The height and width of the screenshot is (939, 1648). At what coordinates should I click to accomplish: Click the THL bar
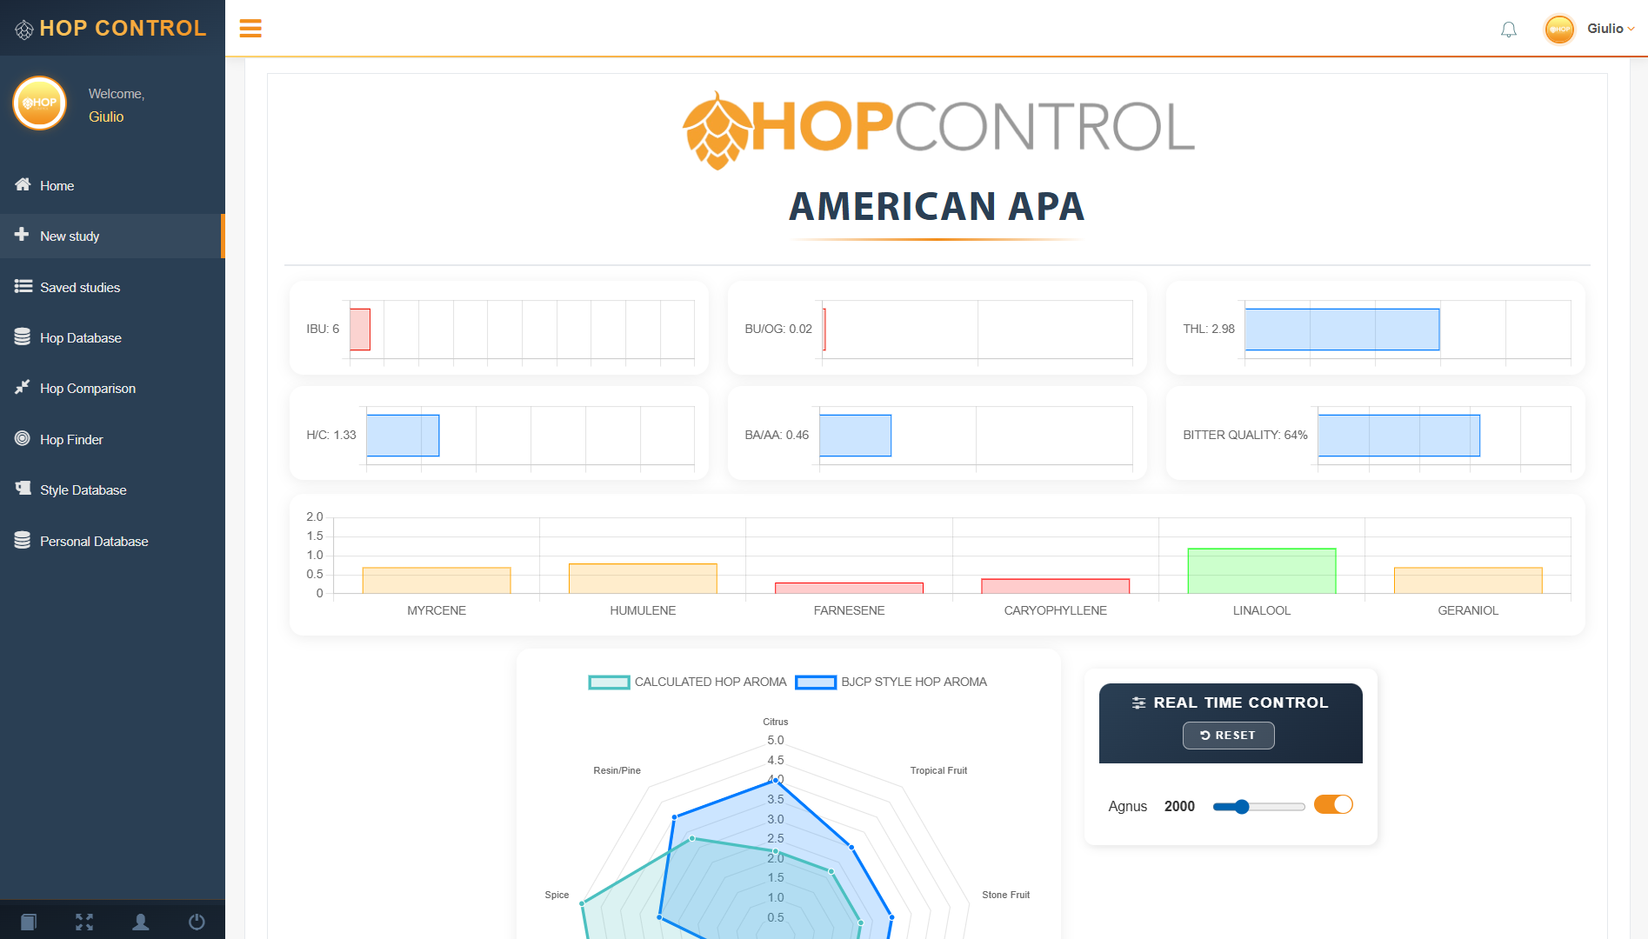(x=1342, y=330)
